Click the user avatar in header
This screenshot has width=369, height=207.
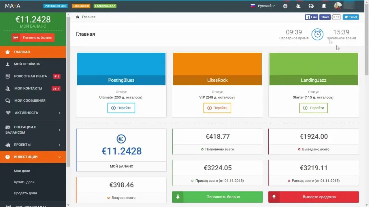click(x=338, y=6)
